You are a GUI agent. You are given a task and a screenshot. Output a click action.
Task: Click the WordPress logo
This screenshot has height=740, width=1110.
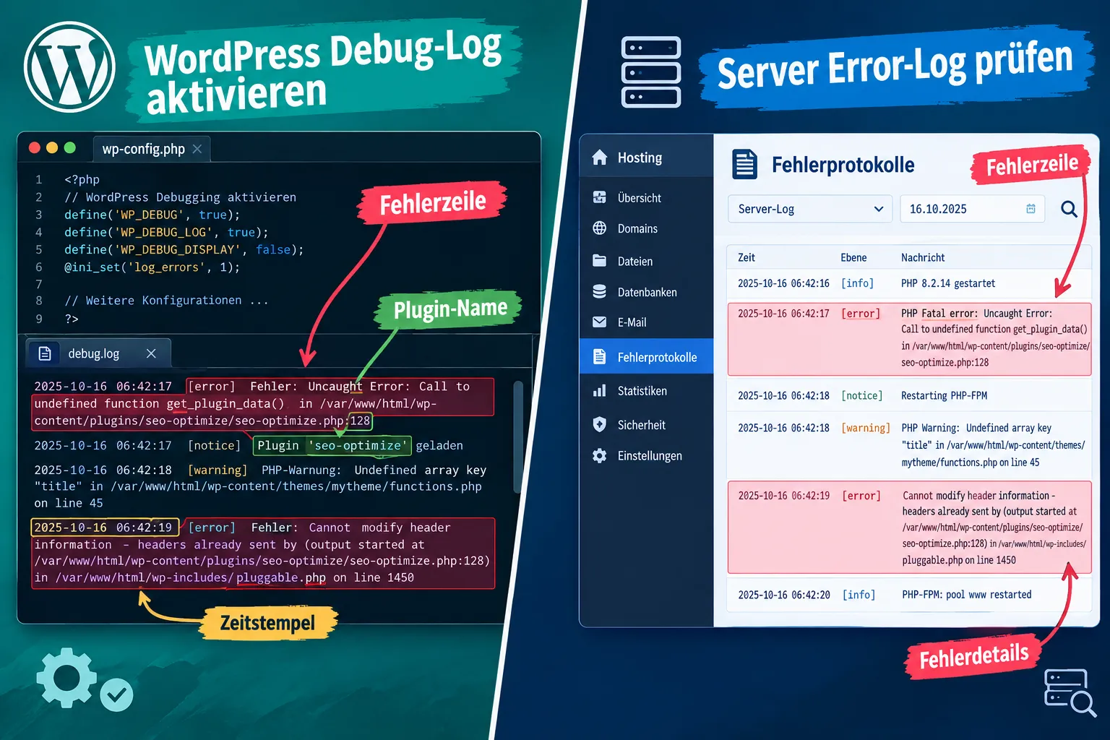[x=69, y=66]
